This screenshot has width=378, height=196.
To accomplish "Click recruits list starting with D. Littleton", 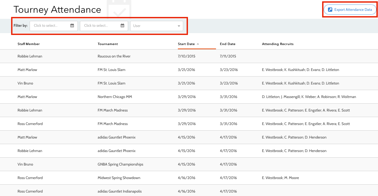I will [309, 97].
